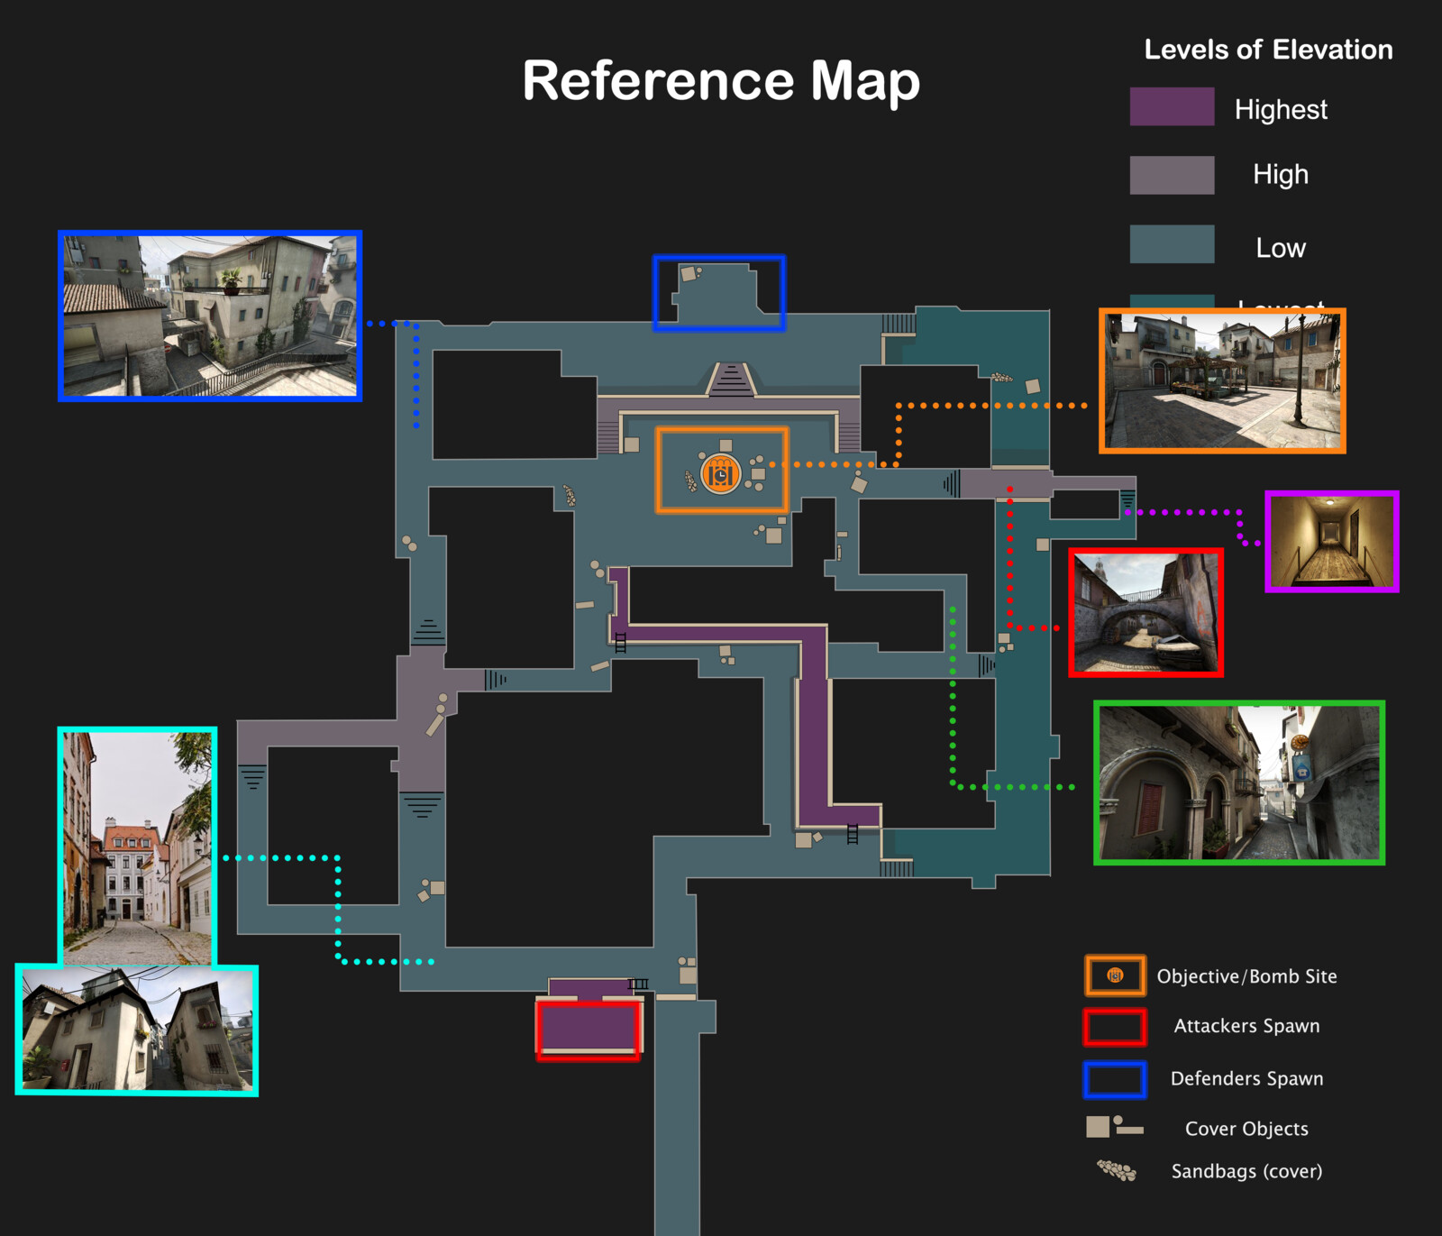The image size is (1442, 1236).
Task: Click the "Sandbags (cover)" label
Action: 1246,1171
